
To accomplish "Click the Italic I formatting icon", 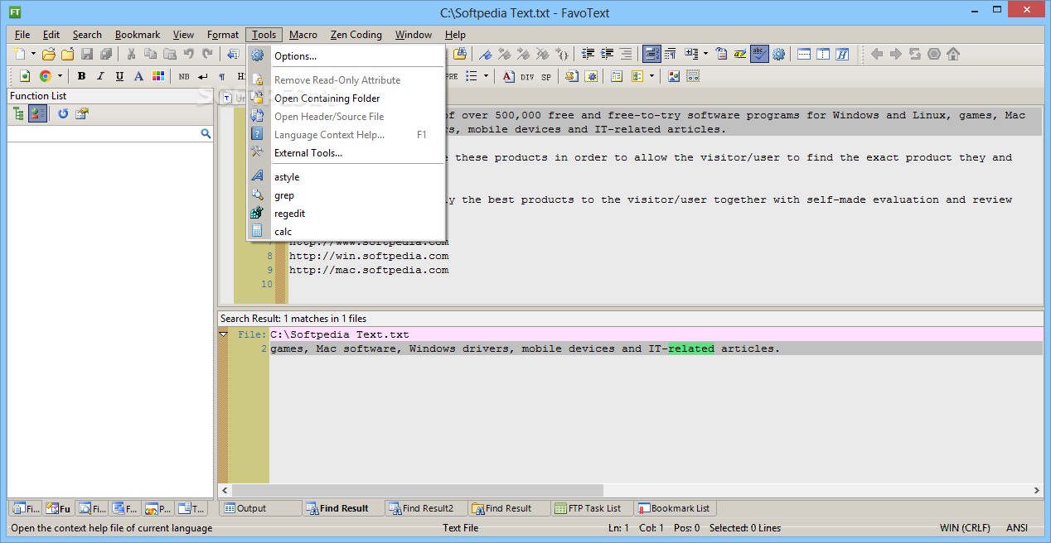I will point(100,76).
